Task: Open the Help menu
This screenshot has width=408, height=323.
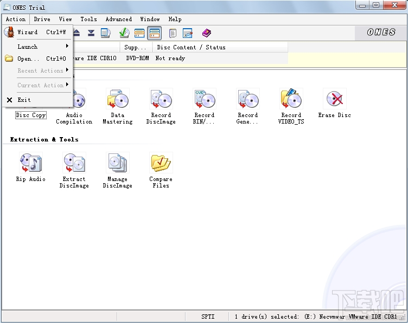Action: (175, 19)
